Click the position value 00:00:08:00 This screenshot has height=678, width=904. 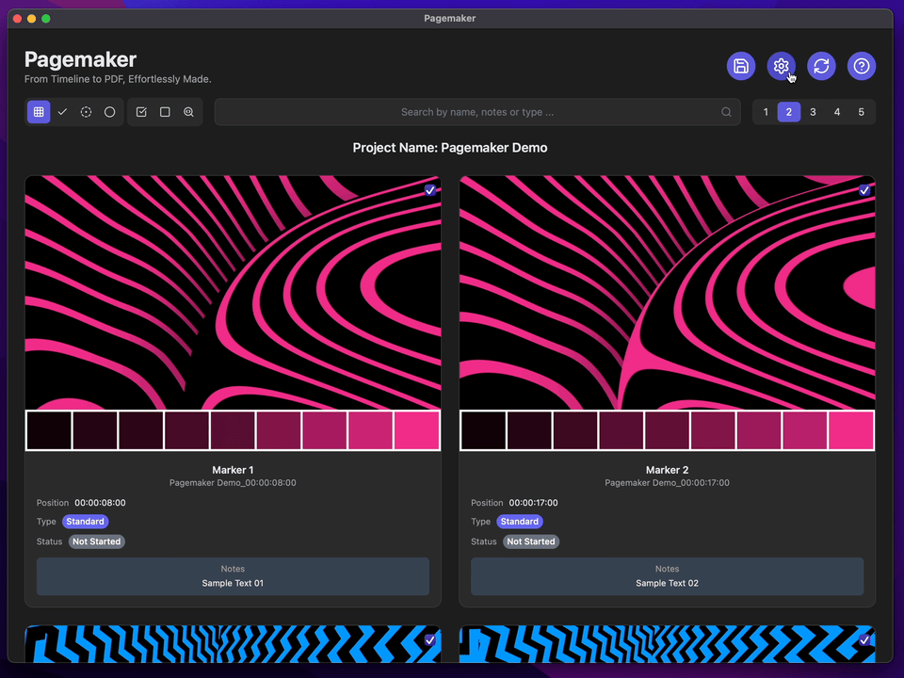click(x=101, y=503)
